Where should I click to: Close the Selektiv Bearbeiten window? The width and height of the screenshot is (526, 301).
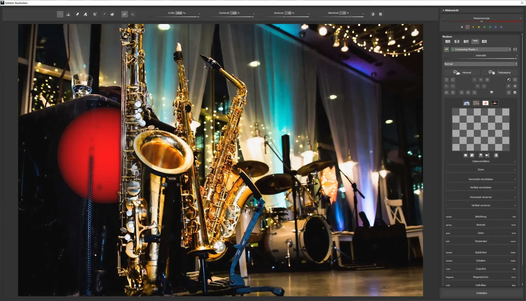(x=522, y=3)
